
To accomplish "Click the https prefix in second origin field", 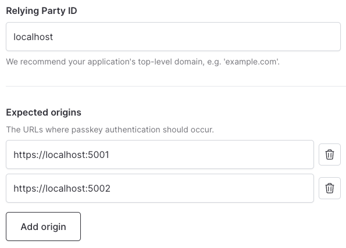I will [24, 189].
